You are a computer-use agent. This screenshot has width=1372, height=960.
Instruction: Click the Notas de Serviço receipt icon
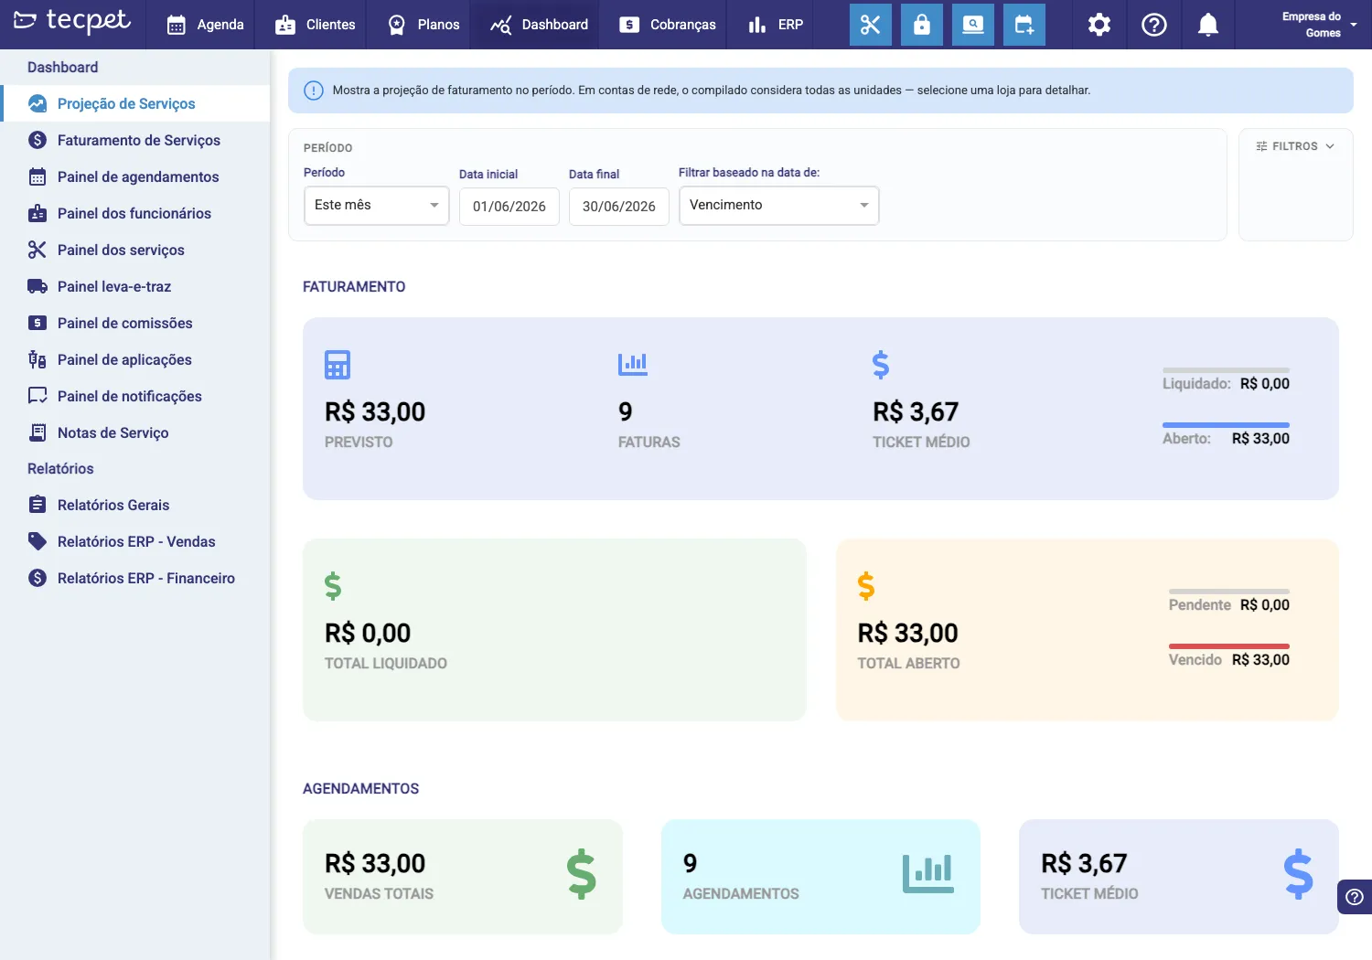[x=38, y=432]
